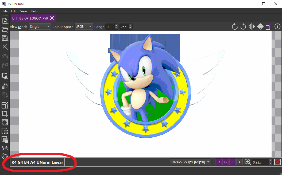Click the Open file folder icon
This screenshot has width=282, height=175.
5,29
